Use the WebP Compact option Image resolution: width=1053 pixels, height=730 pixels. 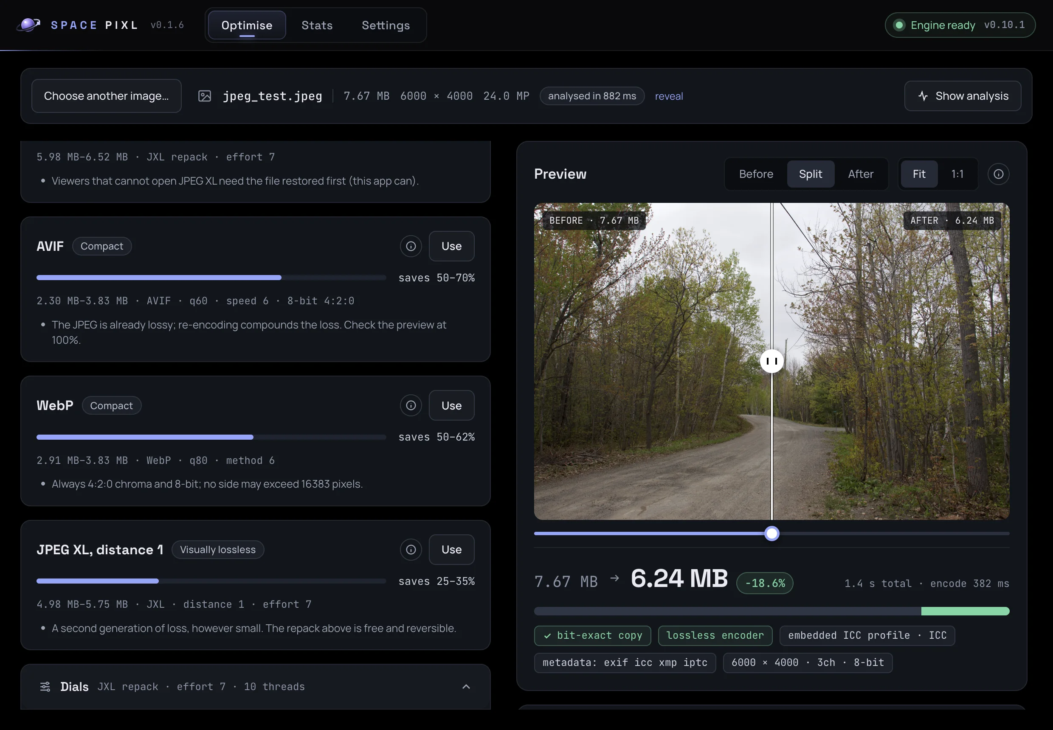pos(451,405)
